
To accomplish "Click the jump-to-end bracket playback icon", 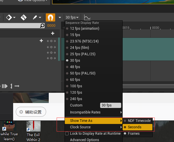I will pos(11,86).
